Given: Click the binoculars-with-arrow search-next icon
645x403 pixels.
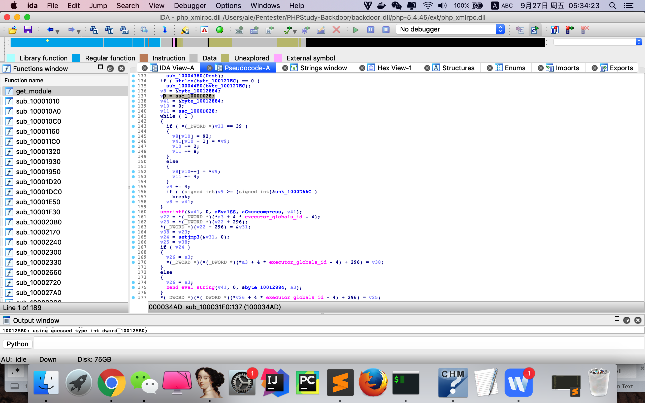Looking at the screenshot, I should click(x=144, y=29).
